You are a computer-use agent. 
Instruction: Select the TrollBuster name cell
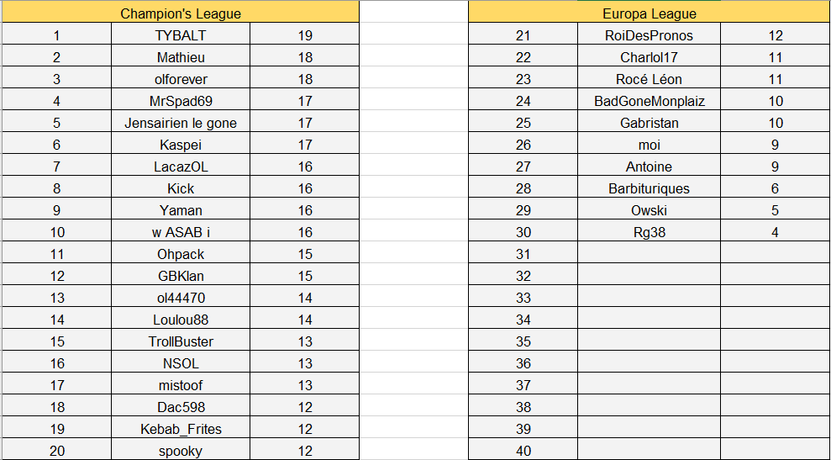181,341
